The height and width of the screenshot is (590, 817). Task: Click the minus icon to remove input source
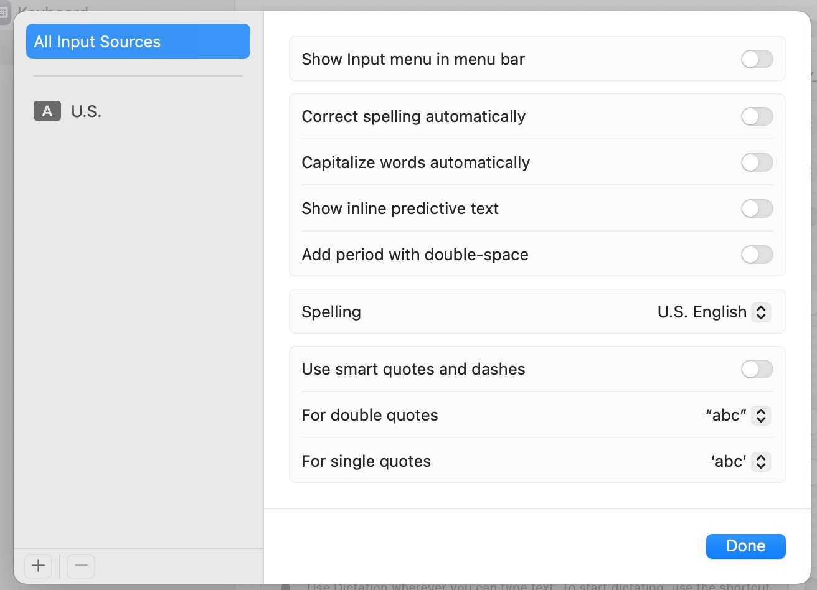tap(81, 566)
